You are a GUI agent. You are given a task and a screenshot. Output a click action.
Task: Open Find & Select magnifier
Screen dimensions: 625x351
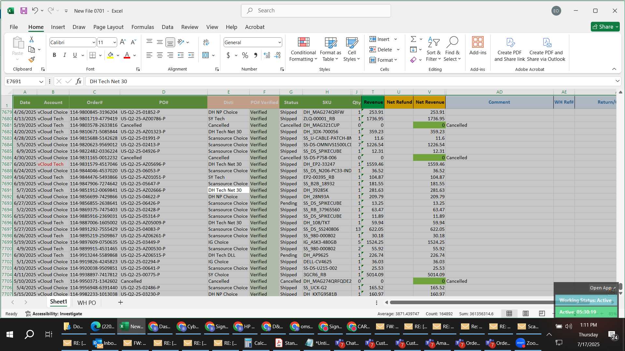tap(452, 49)
